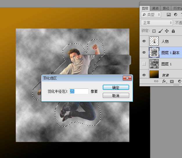Click the 确定 button
The image size is (182, 158).
pos(116,88)
